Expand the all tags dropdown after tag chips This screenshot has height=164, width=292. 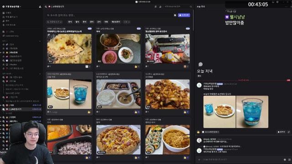point(127,22)
